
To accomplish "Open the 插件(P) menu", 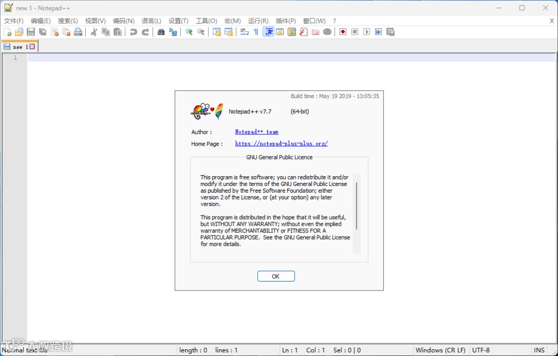I will click(286, 21).
